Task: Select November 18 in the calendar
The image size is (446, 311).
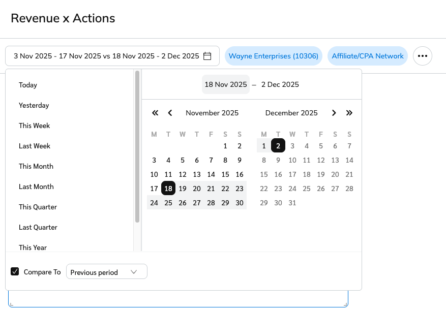Action: pyautogui.click(x=168, y=189)
